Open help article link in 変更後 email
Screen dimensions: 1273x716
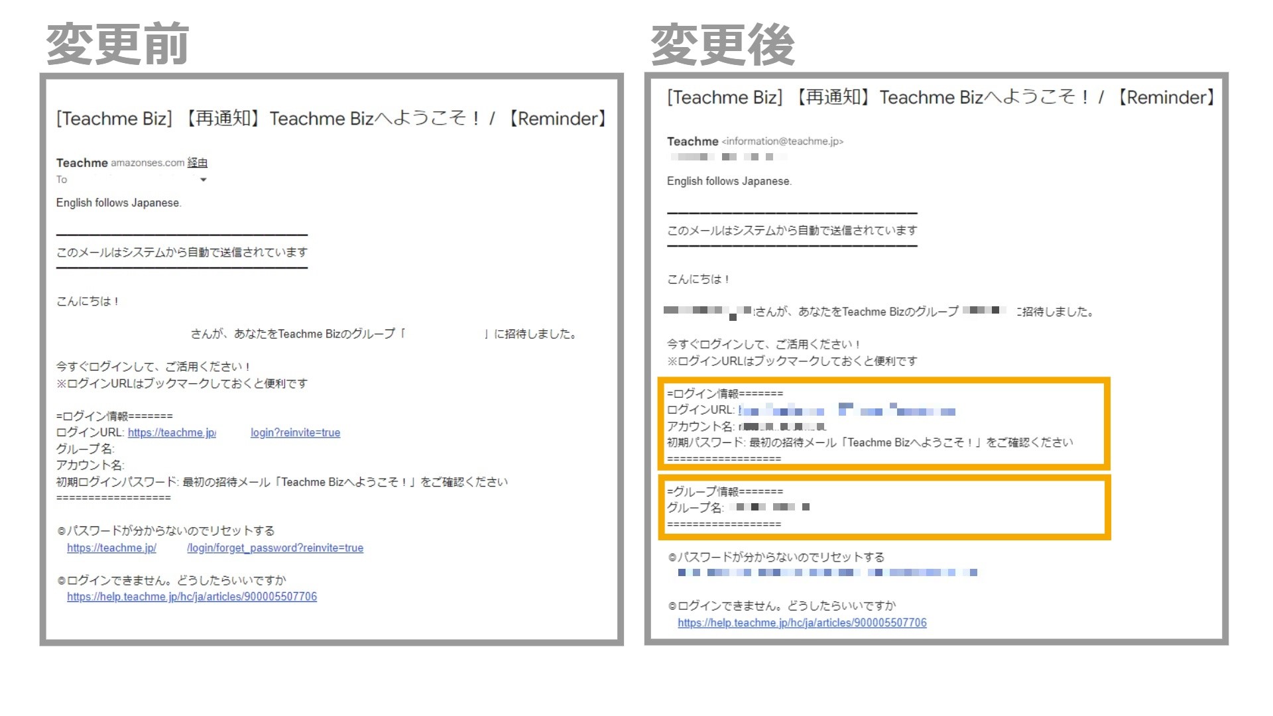coord(802,623)
